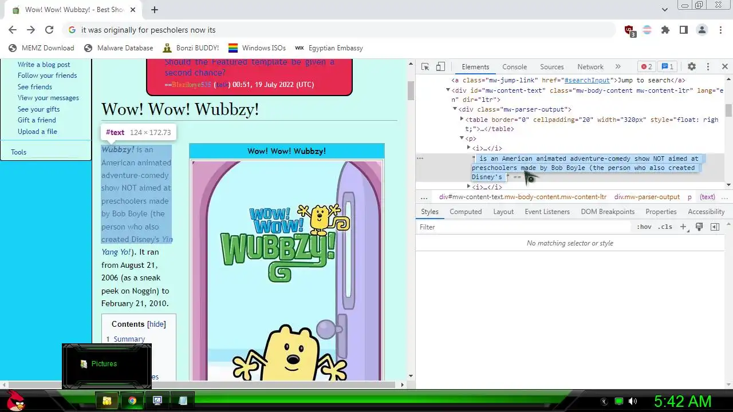The height and width of the screenshot is (412, 733).
Task: Click the styles Filter input field
Action: (524, 227)
